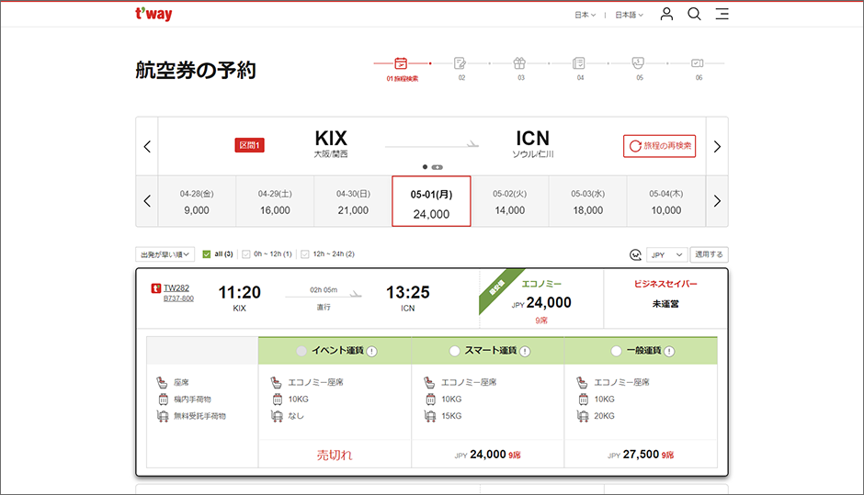Select the 04-30(日) 21,000 date tab

353,201
